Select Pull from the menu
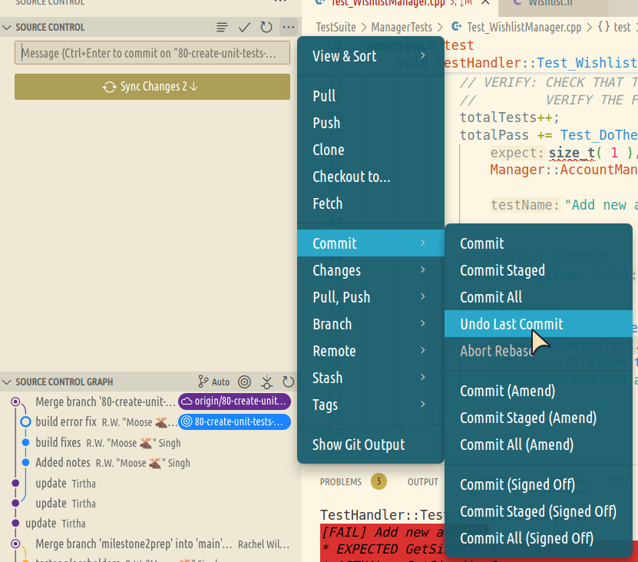This screenshot has width=638, height=562. coord(370,96)
